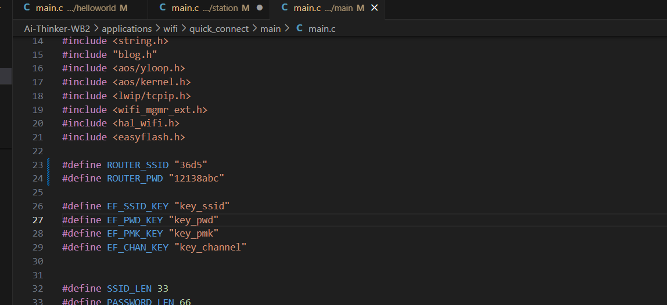
Task: Open wifi breadcrumb segment
Action: (x=171, y=28)
